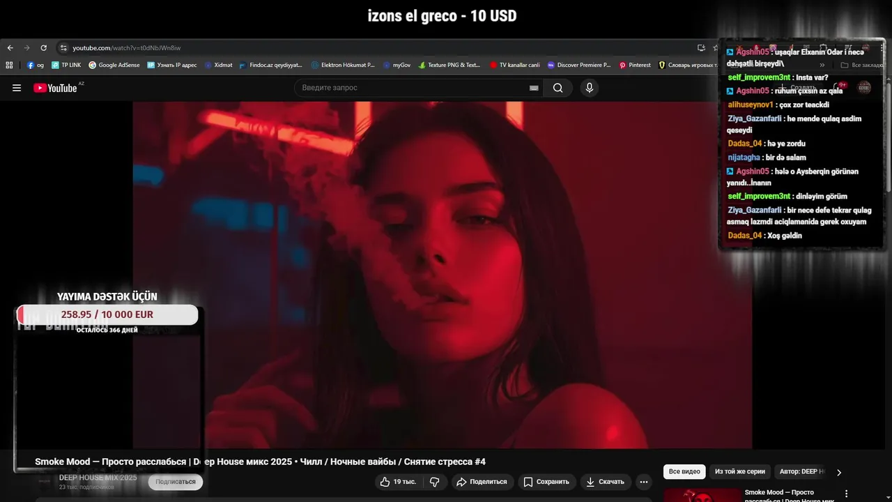Click chat username Agshin05 in first message
Screen dimensions: 892x502
[x=752, y=52]
